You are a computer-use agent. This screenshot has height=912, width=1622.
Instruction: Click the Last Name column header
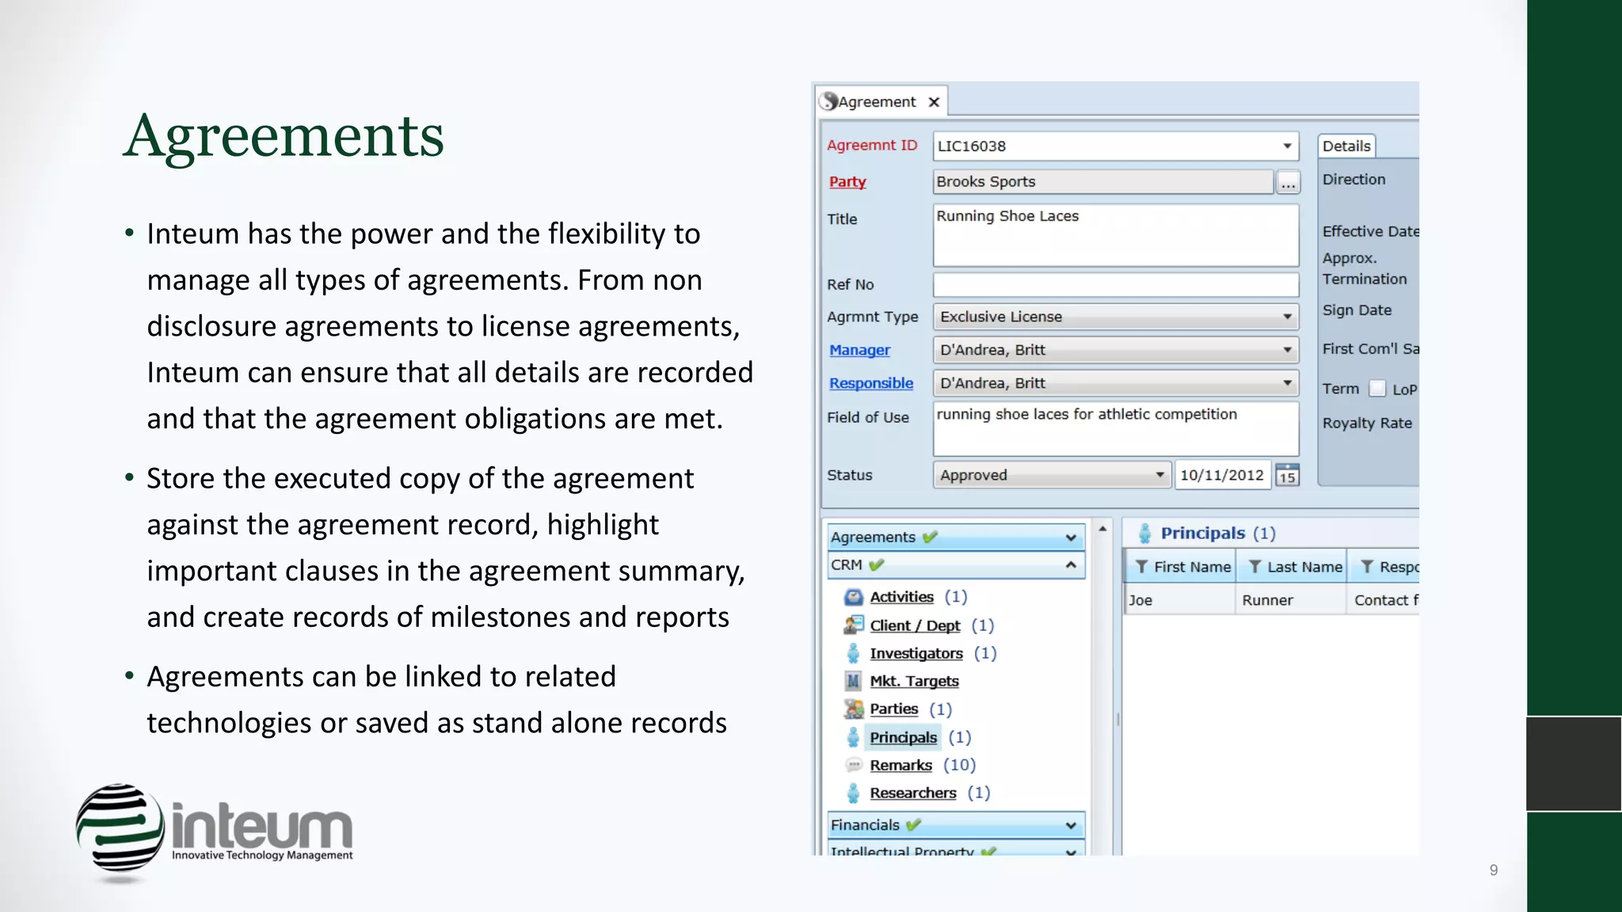tap(1291, 567)
